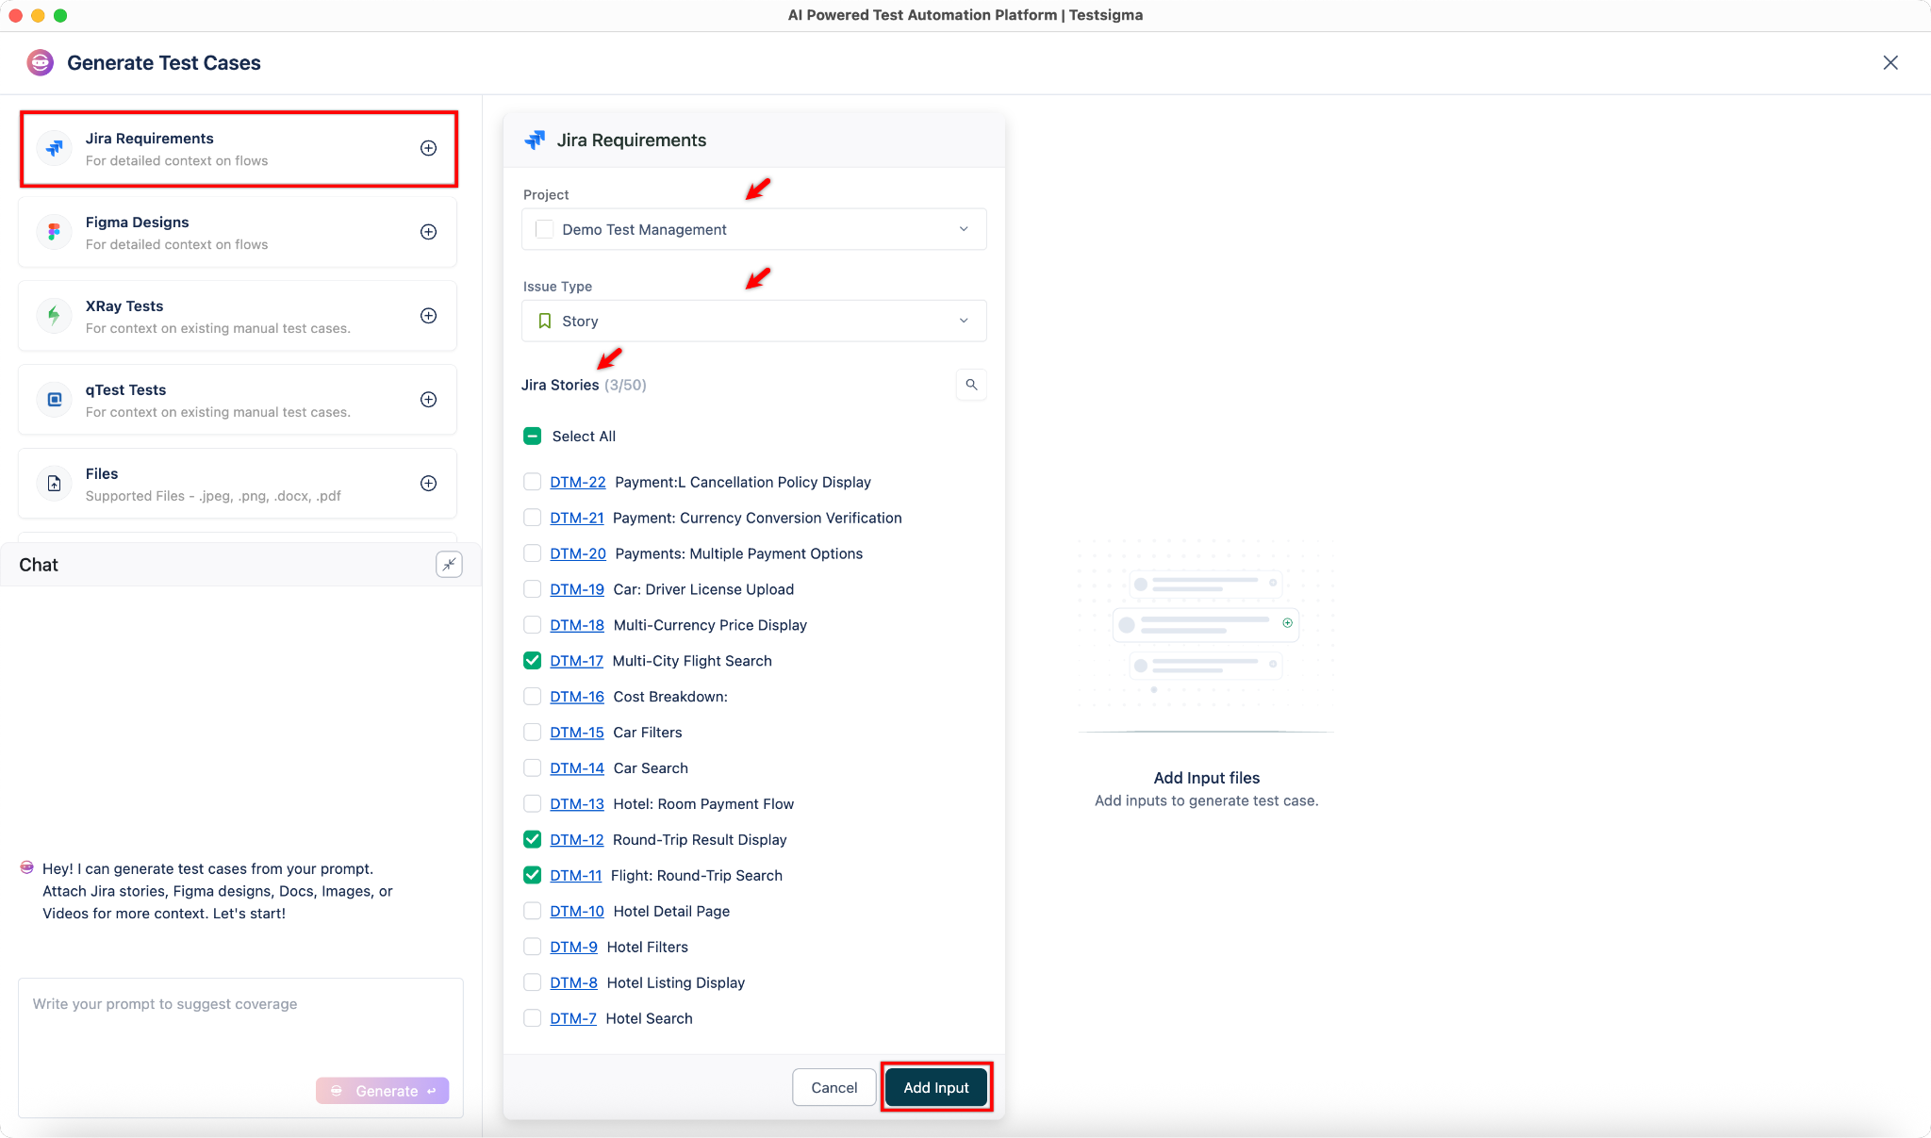
Task: Add Files with plus icon
Action: click(x=428, y=484)
